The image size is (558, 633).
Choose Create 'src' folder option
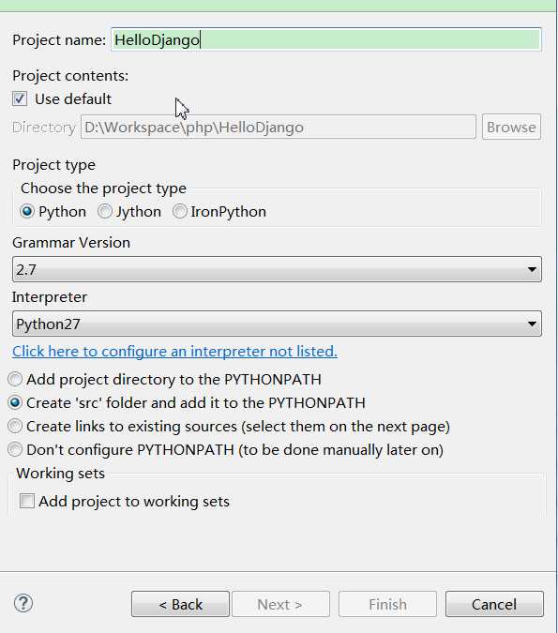coord(15,403)
